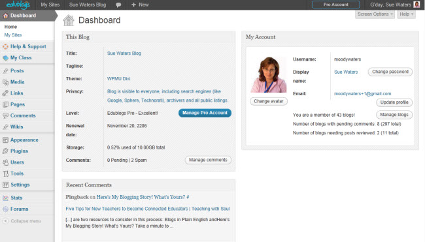The image size is (425, 242).
Task: Open the blog privacy setting link
Action: tap(167, 96)
